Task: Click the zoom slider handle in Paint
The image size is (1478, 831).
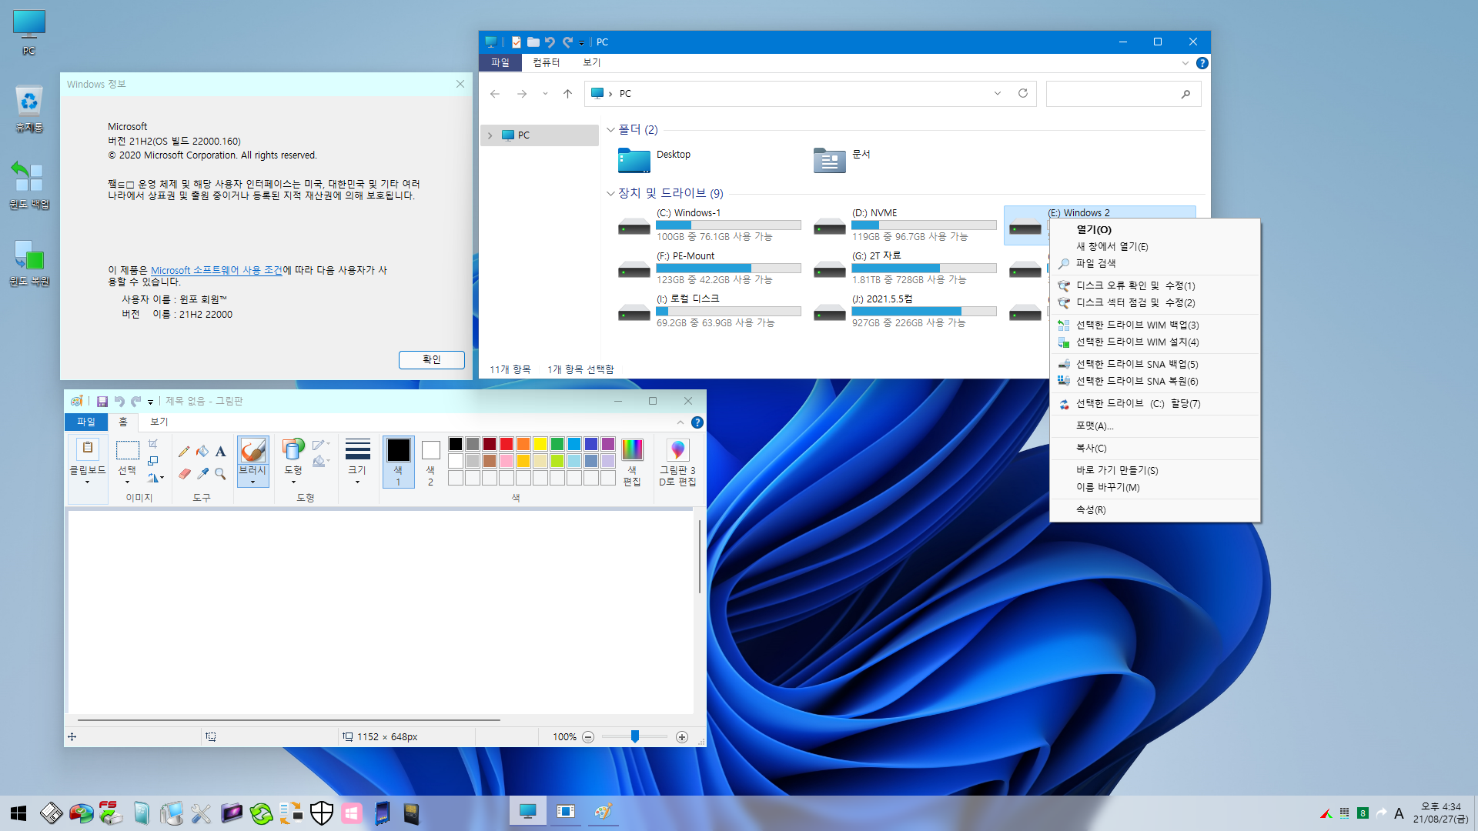Action: pyautogui.click(x=635, y=737)
